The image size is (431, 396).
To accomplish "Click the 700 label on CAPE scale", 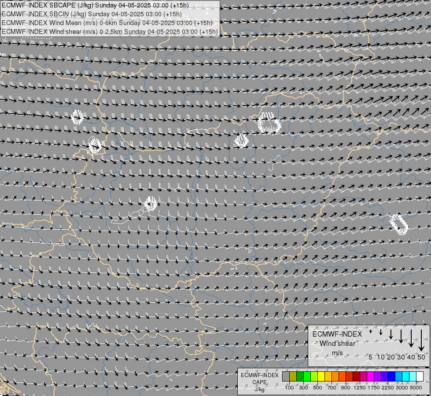I will 332,388.
